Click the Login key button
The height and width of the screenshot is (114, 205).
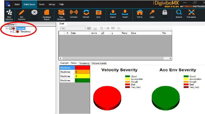point(152,14)
